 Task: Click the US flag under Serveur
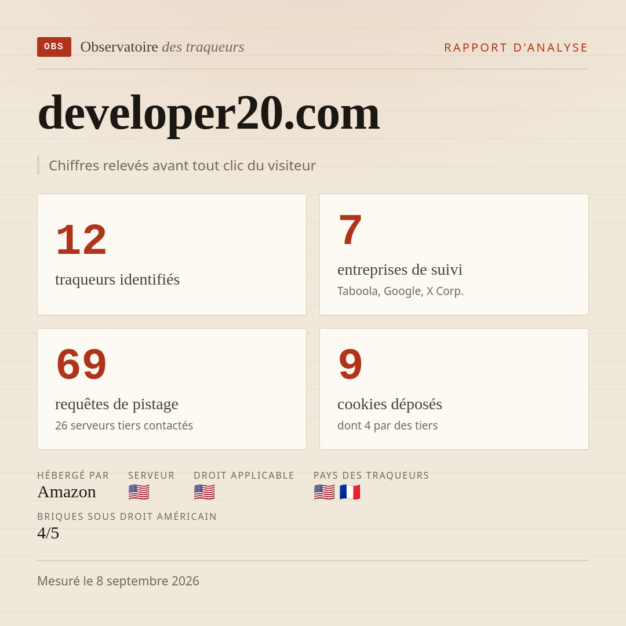click(x=139, y=492)
